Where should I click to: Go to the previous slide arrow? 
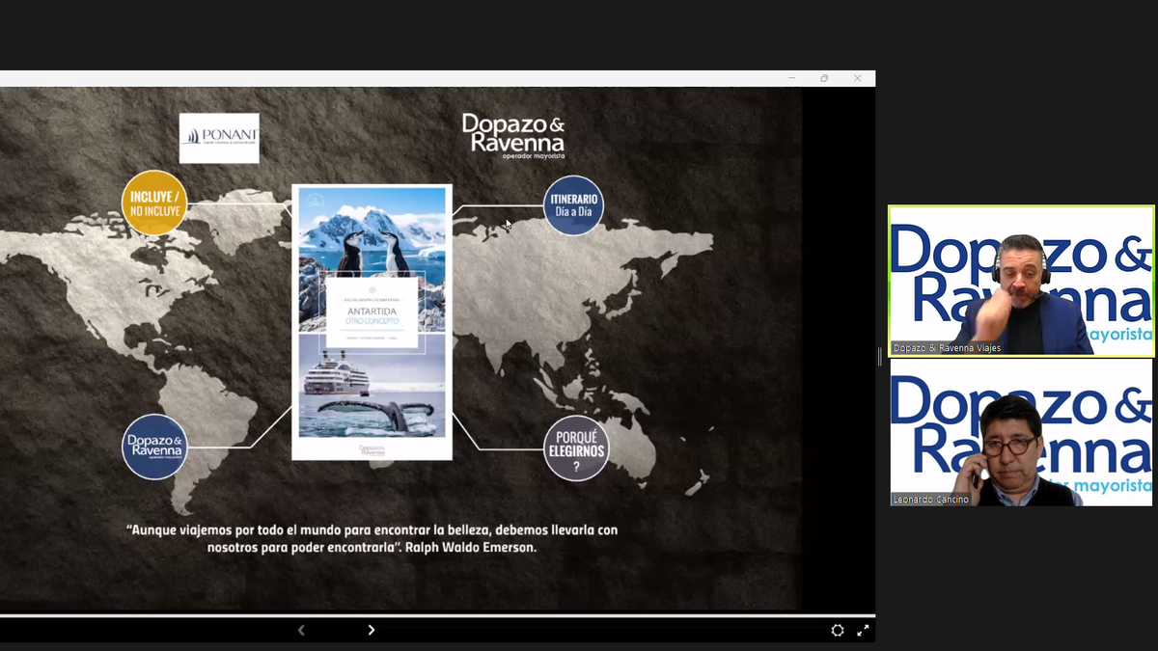301,630
